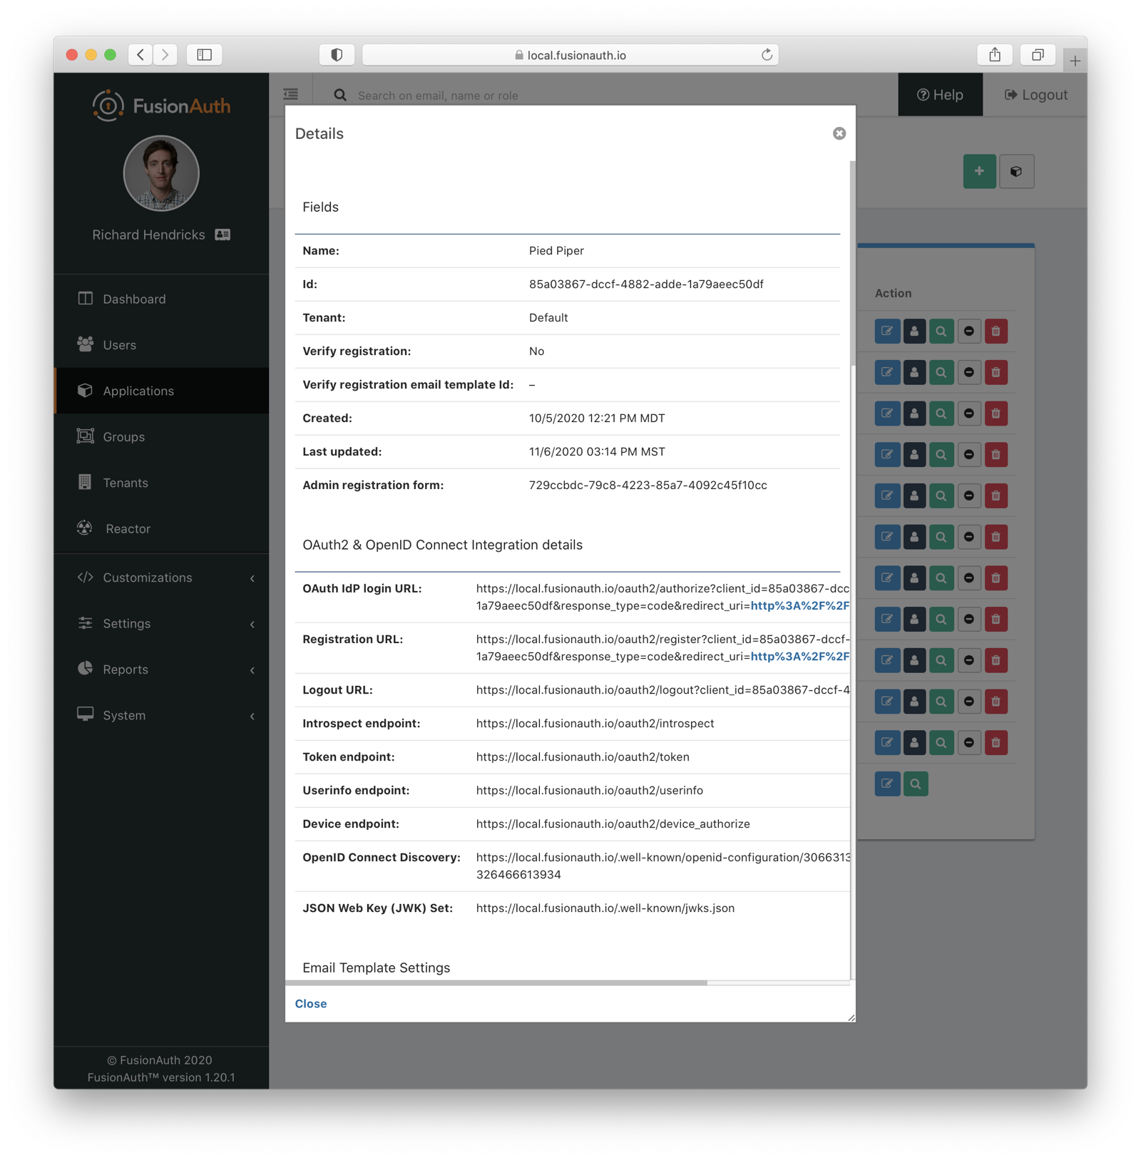
Task: Click the address bar showing local.fusionauth.io
Action: (570, 55)
